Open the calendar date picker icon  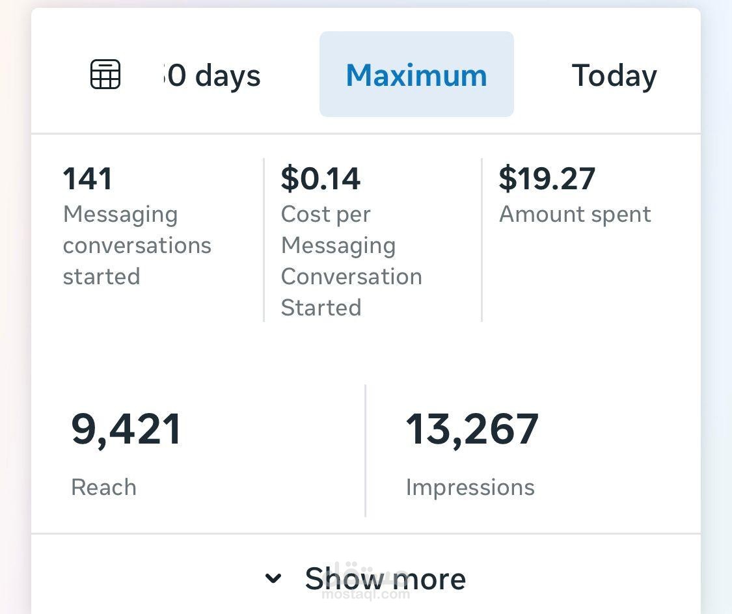(x=105, y=74)
